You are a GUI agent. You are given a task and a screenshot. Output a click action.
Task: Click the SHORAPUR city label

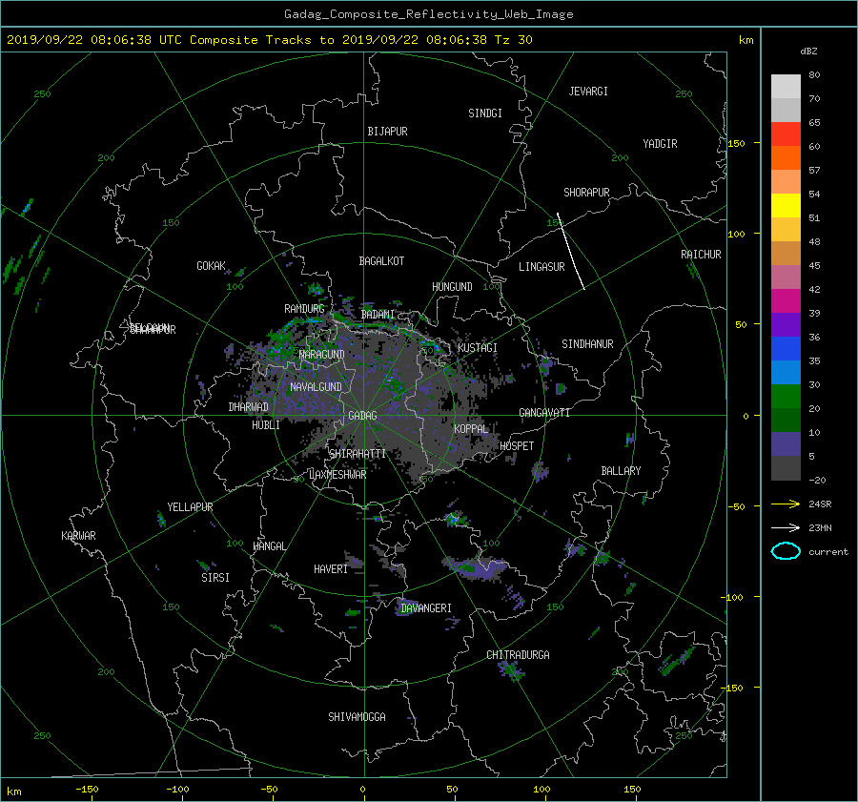coord(586,193)
